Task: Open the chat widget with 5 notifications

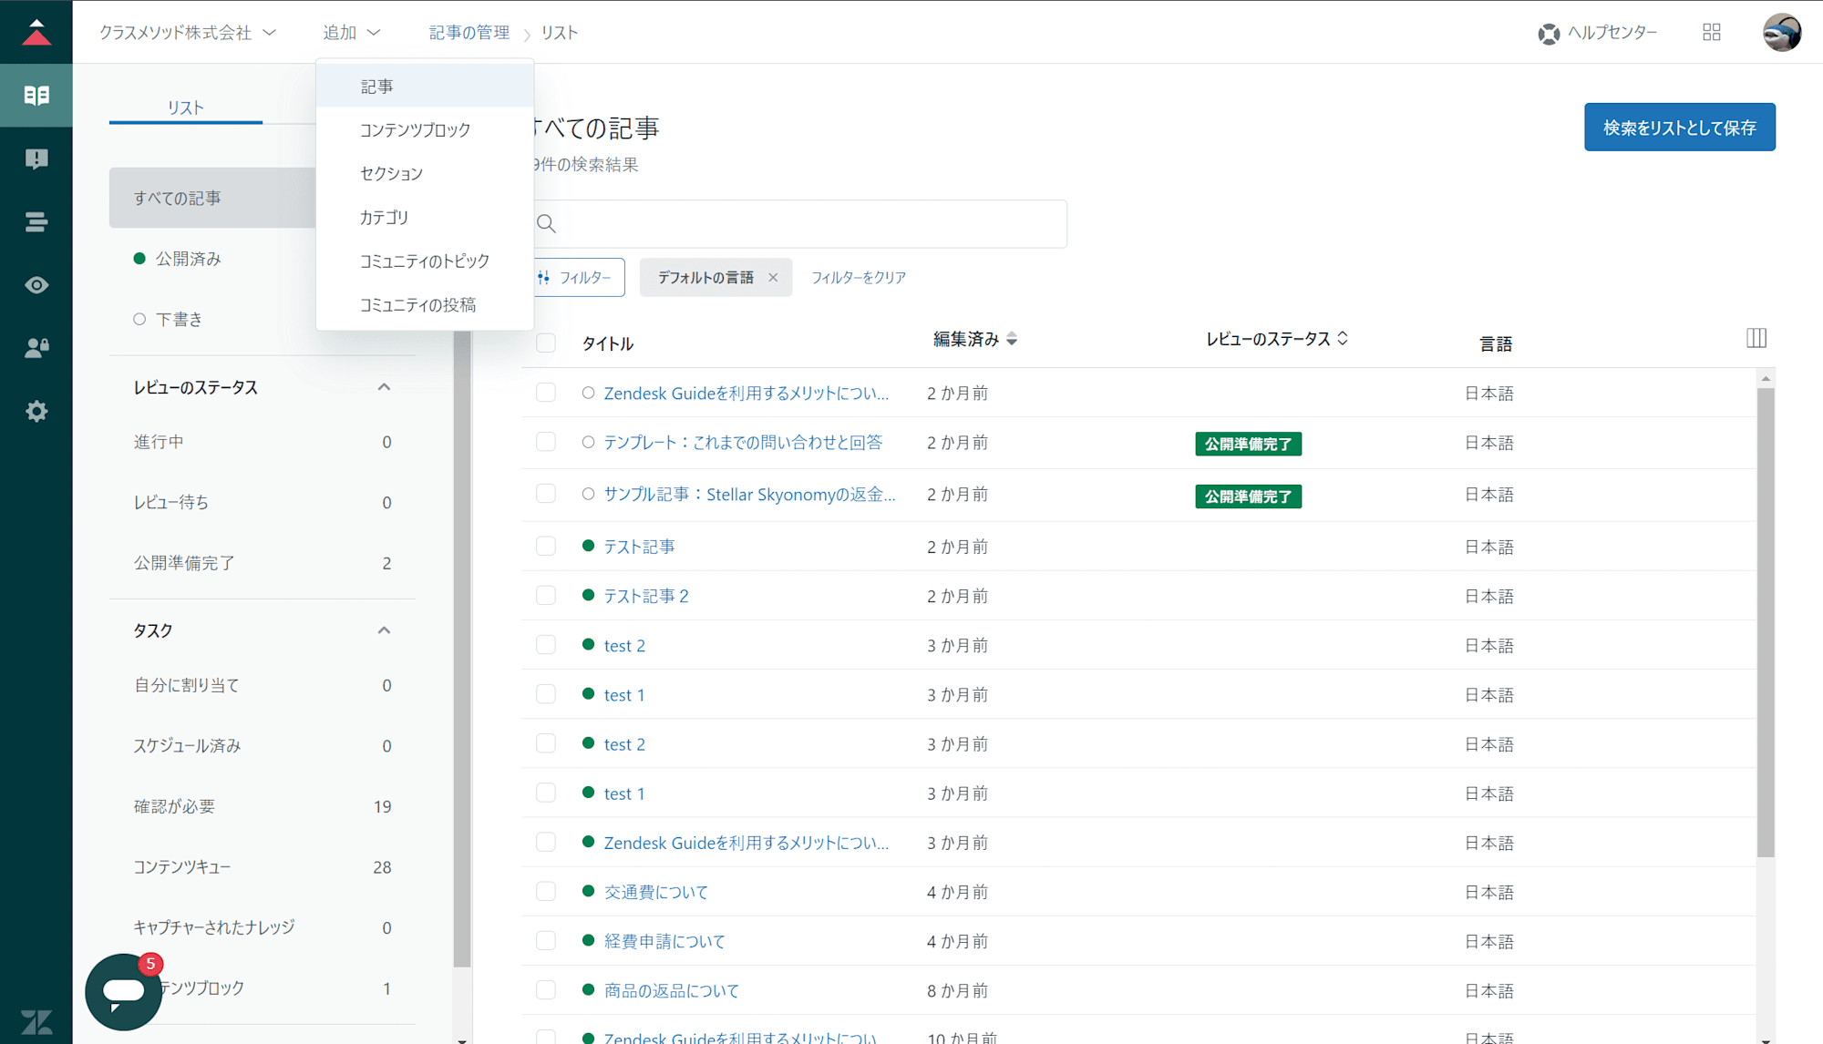Action: 123,992
